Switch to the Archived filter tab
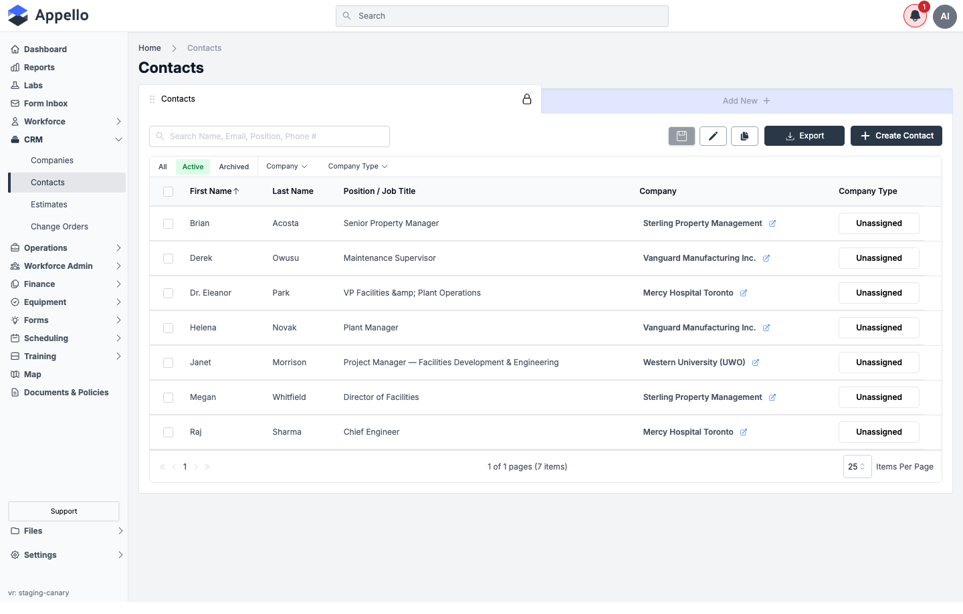 coord(234,167)
